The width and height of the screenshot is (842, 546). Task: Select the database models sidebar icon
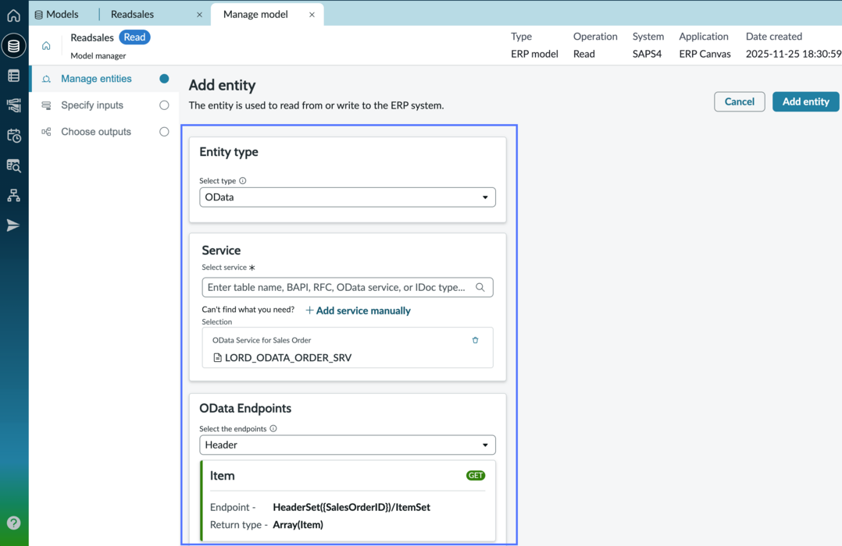[14, 45]
